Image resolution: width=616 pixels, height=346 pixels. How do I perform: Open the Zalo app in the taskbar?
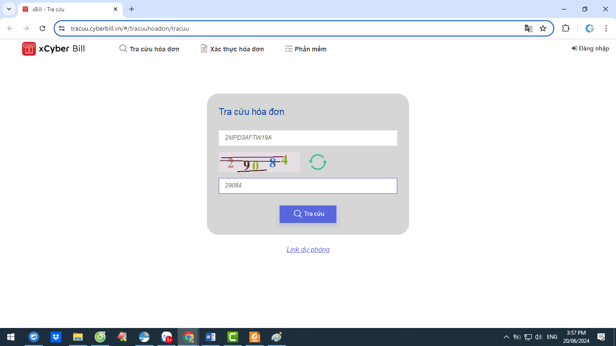coord(166,337)
